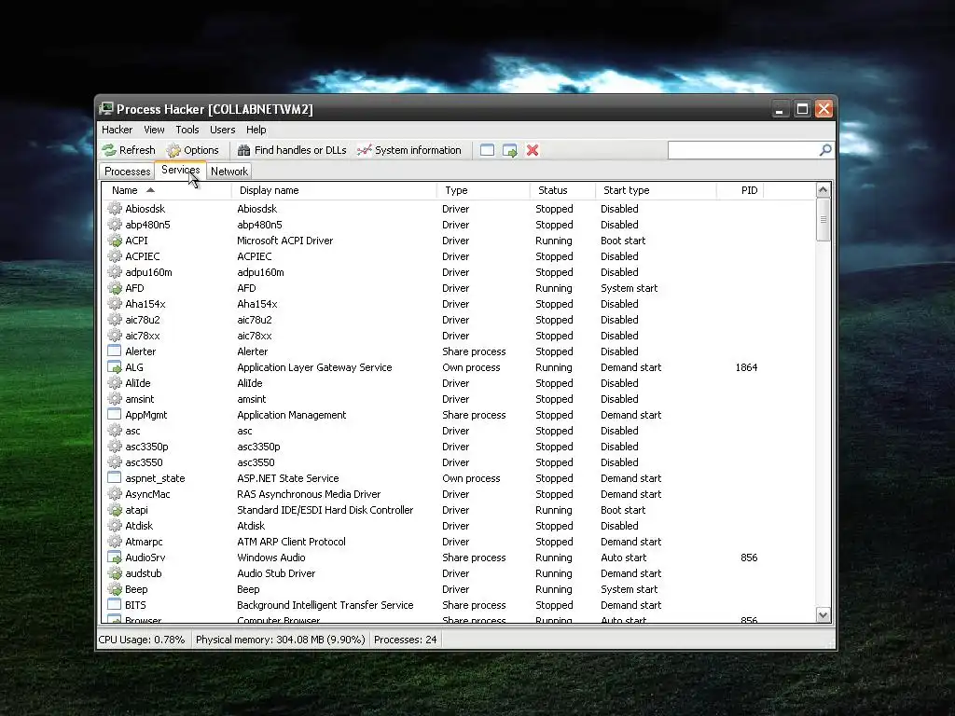This screenshot has width=955, height=716.
Task: Click the gear icon for Abiosdsk
Action: 115,209
